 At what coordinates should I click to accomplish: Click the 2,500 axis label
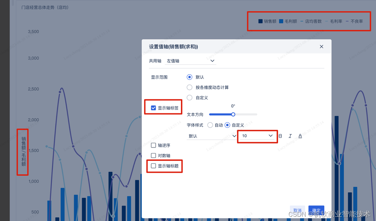[x=33, y=89]
